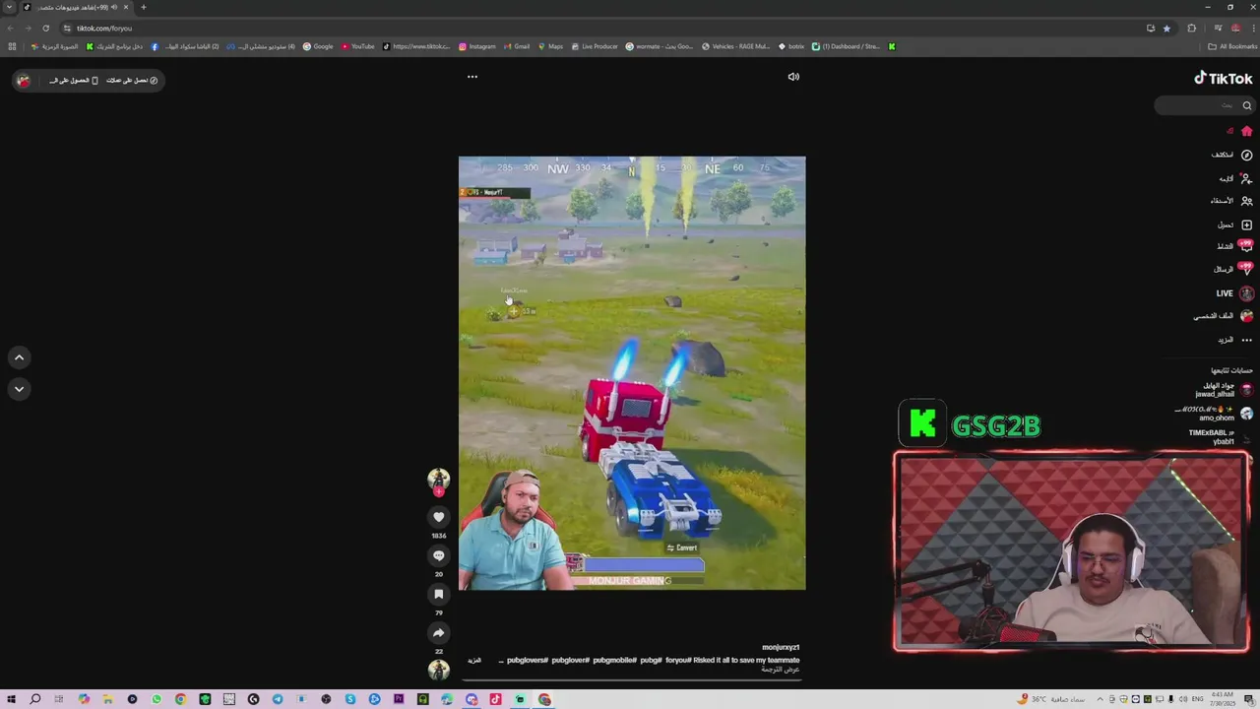Screen dimensions: 1260x709
Task: Open a new Chrome tab with plus
Action: point(143,8)
